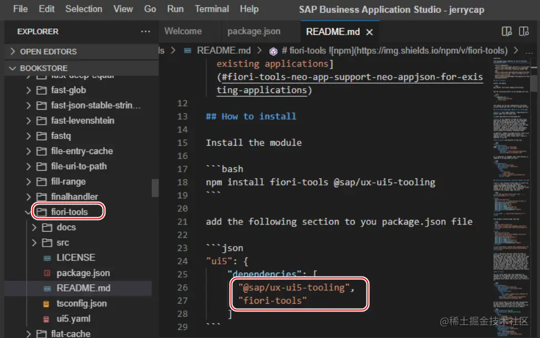Click the docs folder icon
This screenshot has height=338, width=540.
pyautogui.click(x=47, y=227)
